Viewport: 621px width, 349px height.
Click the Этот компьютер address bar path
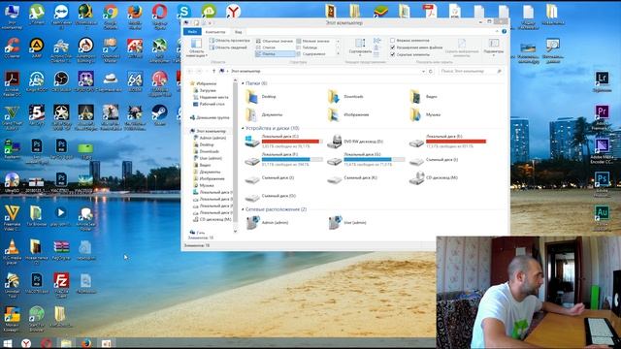point(245,71)
